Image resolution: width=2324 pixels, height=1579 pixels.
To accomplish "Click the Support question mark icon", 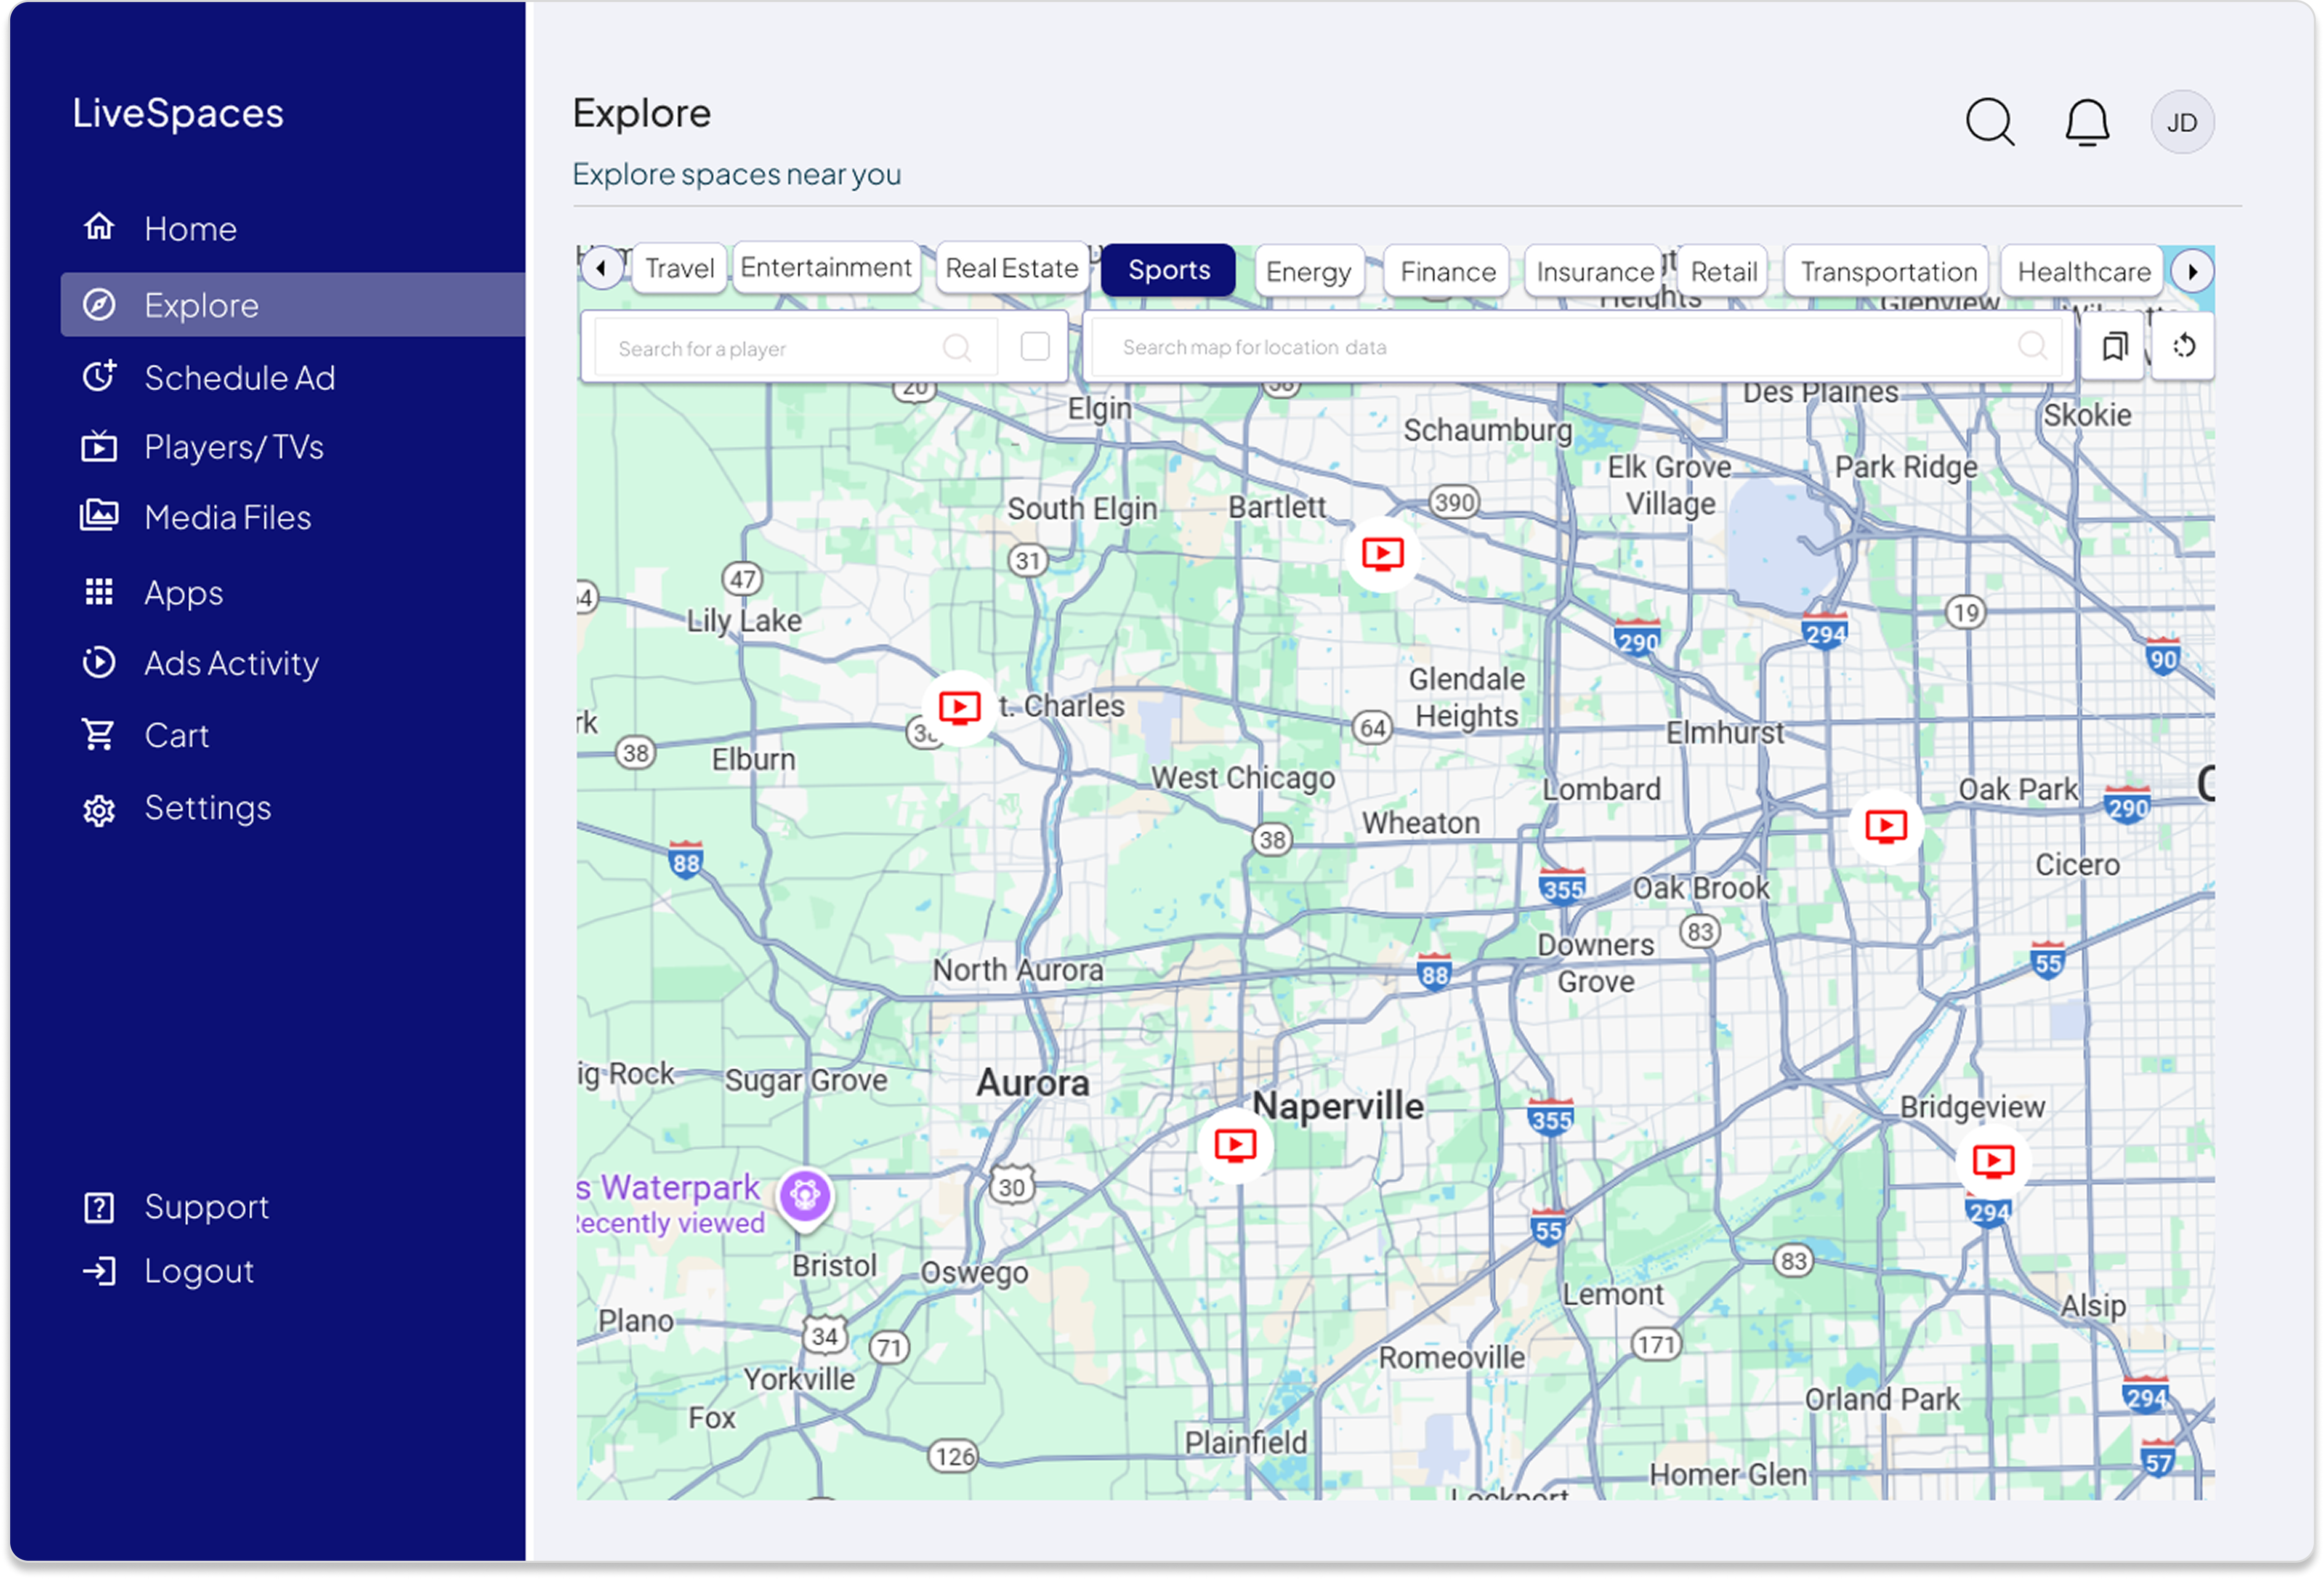I will 98,1208.
